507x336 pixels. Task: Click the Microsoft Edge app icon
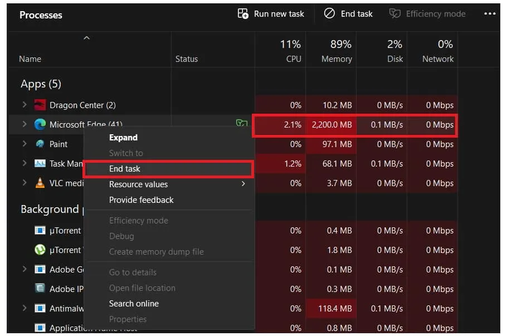(x=40, y=124)
